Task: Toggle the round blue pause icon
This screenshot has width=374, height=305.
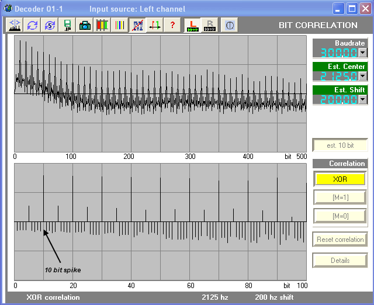Action: pyautogui.click(x=230, y=25)
